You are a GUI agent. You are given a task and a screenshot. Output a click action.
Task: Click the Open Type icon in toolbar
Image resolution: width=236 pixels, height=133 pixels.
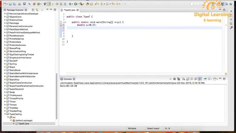click(87, 4)
